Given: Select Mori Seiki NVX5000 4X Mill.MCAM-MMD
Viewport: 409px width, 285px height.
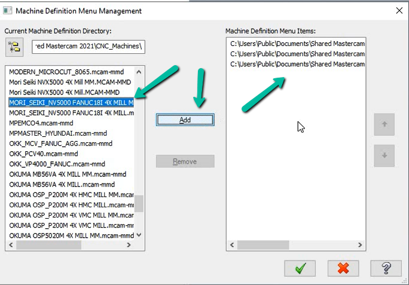Looking at the screenshot, I should 65,92.
